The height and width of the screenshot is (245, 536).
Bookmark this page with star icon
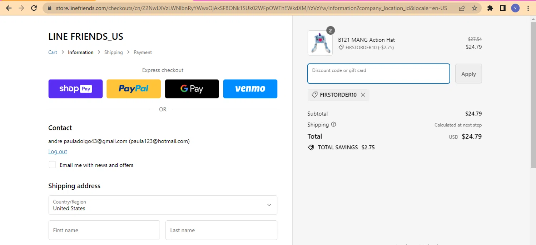click(x=475, y=8)
